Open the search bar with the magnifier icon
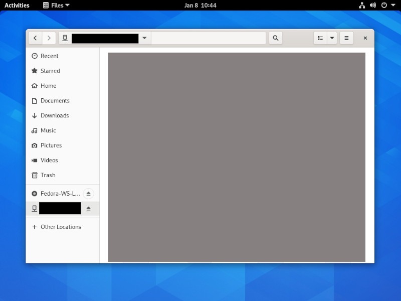This screenshot has height=301, width=401. (x=275, y=38)
